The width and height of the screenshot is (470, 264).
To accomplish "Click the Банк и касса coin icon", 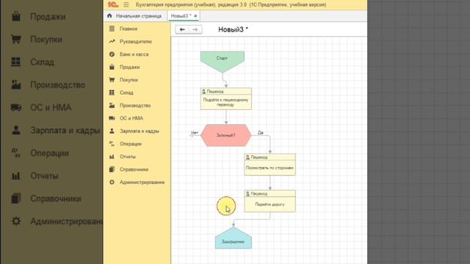I will coord(112,54).
